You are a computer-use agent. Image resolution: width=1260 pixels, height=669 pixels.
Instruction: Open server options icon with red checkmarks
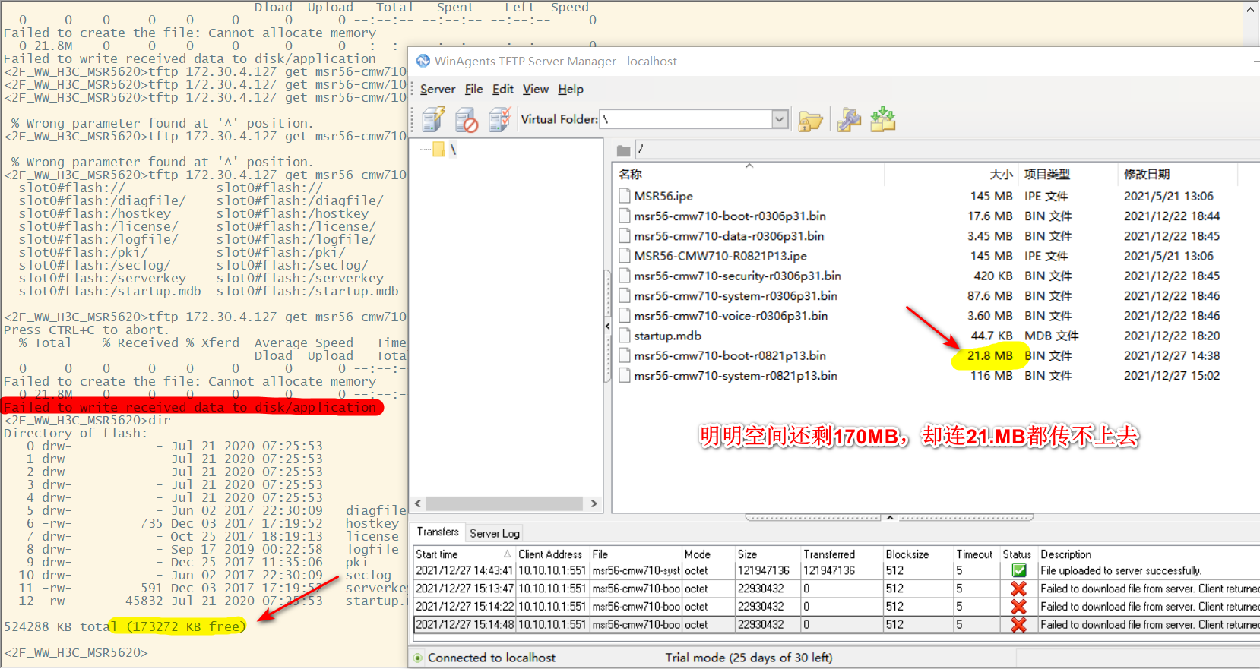pos(499,119)
